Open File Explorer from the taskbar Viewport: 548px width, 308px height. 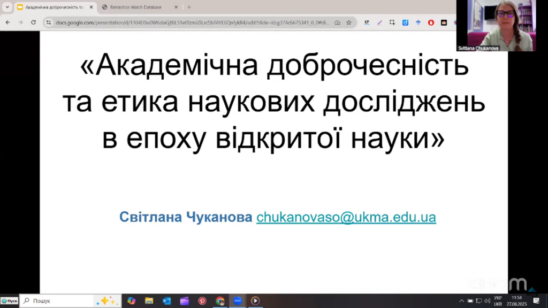pyautogui.click(x=149, y=301)
